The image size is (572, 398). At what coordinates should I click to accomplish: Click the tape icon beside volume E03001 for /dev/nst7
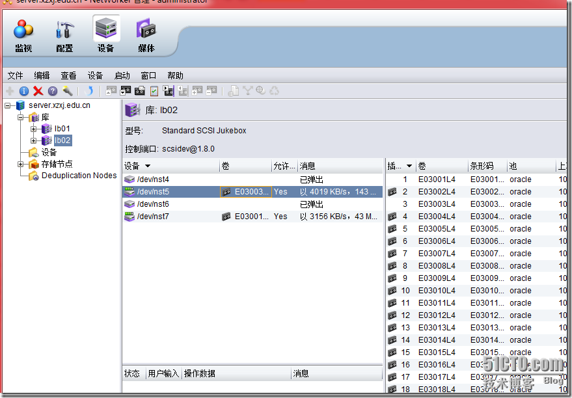pyautogui.click(x=226, y=217)
